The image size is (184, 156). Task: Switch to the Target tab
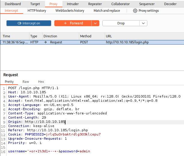[35, 4]
